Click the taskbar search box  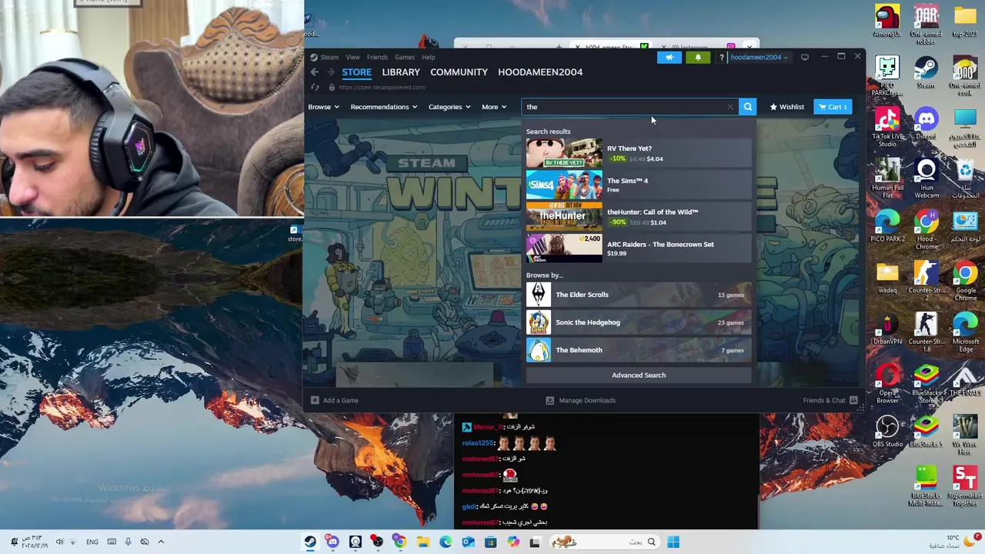pyautogui.click(x=604, y=542)
